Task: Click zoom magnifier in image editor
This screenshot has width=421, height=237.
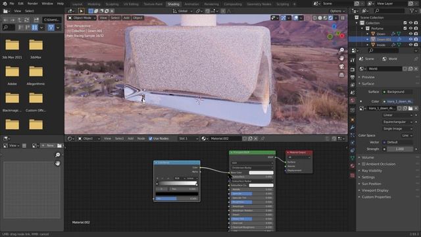Action: coord(57,155)
